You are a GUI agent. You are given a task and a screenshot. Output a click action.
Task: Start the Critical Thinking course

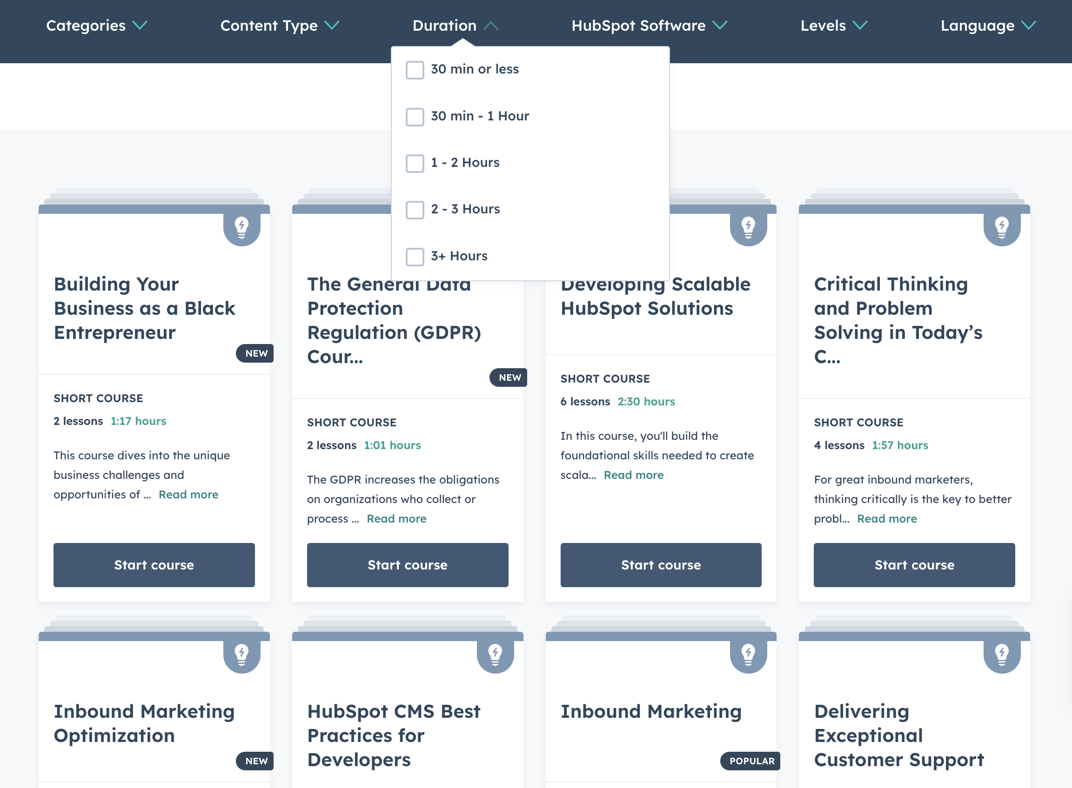pyautogui.click(x=914, y=565)
